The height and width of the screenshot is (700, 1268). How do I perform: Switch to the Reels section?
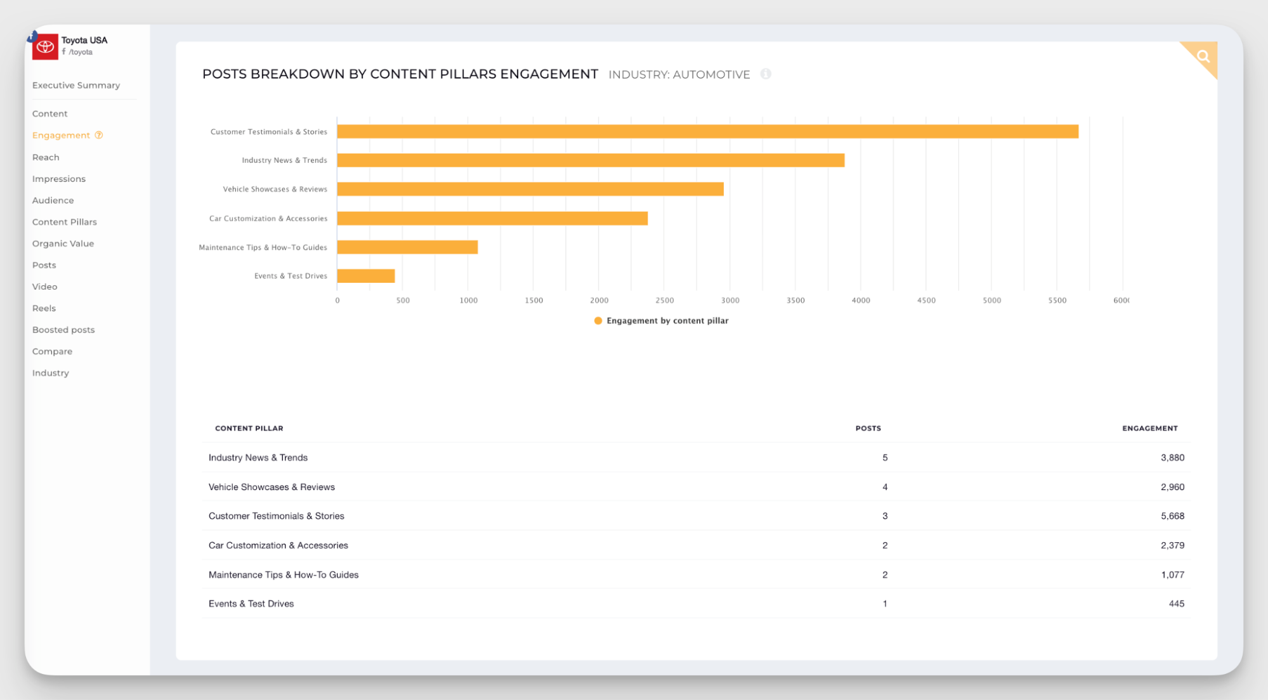[x=44, y=308]
